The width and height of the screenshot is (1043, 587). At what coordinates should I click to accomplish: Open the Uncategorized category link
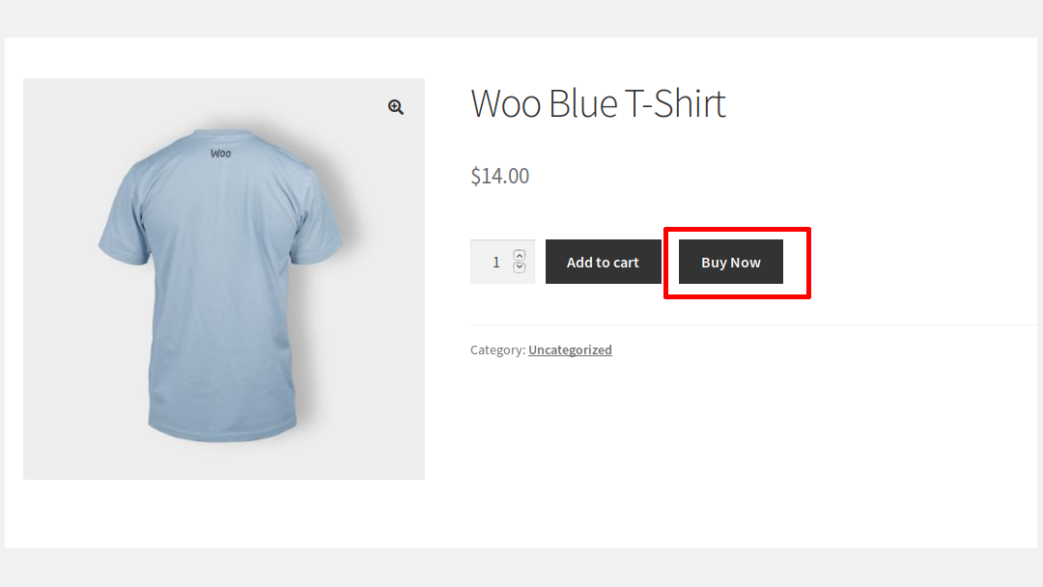(570, 349)
